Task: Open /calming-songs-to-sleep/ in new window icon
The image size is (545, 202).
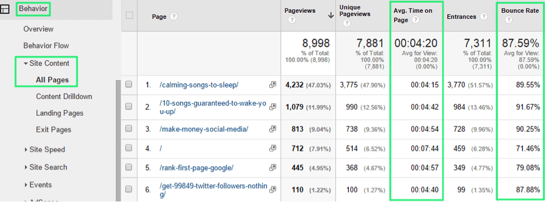Action: [273, 85]
